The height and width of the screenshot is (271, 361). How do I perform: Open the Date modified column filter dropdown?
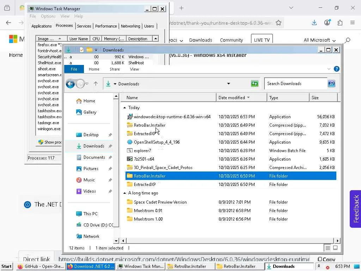249,98
